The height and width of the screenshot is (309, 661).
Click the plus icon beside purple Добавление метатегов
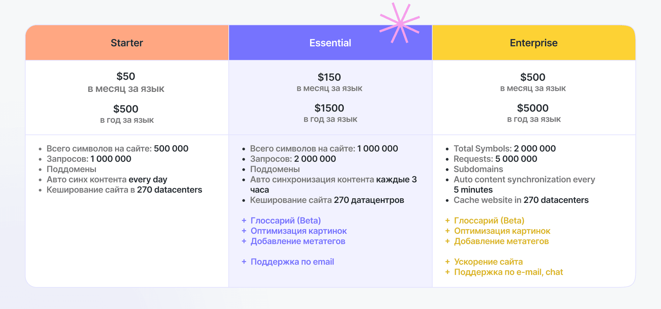pyautogui.click(x=244, y=241)
